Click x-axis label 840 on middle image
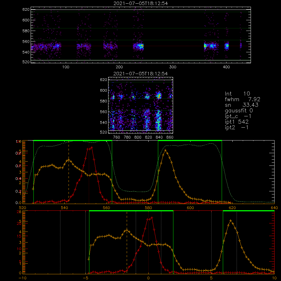Screen dimensions: 281x281 click(x=159, y=137)
